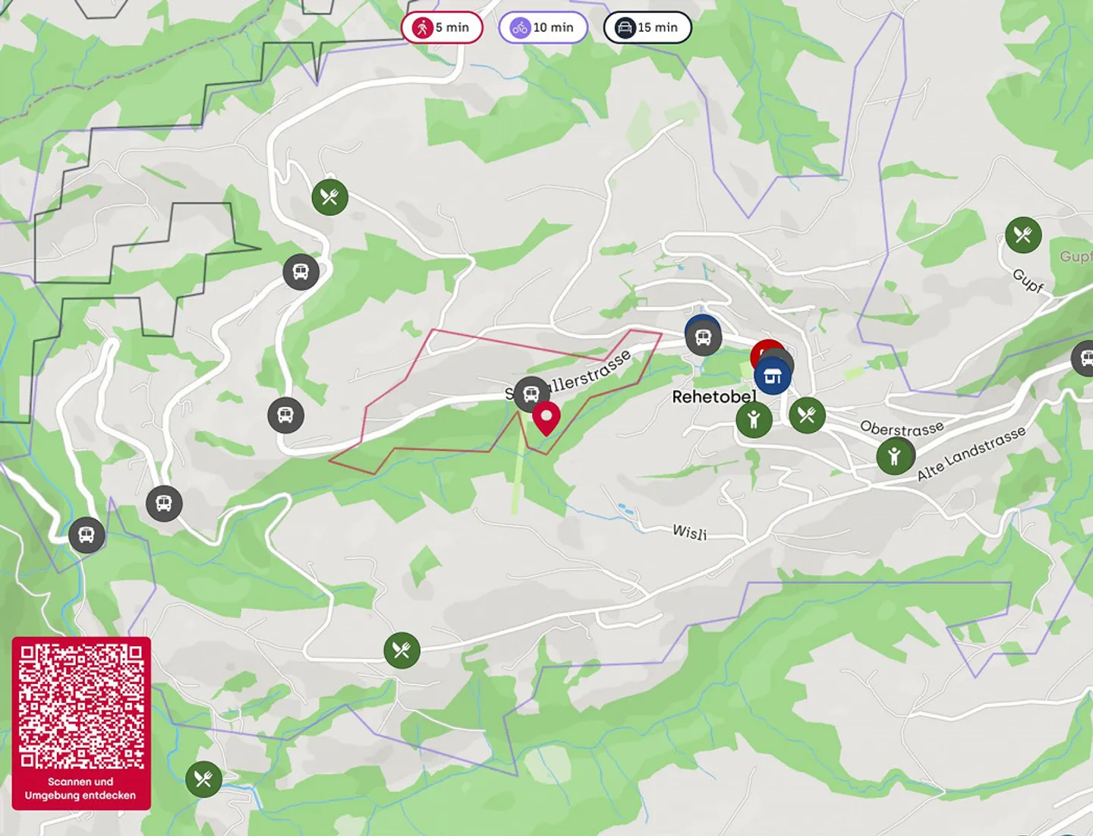Select the bus stop at the right map edge
Image resolution: width=1093 pixels, height=836 pixels.
pos(1084,358)
